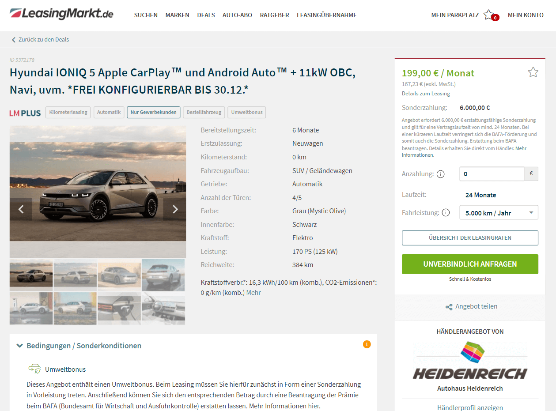Click Angebot teilen link

click(x=477, y=306)
